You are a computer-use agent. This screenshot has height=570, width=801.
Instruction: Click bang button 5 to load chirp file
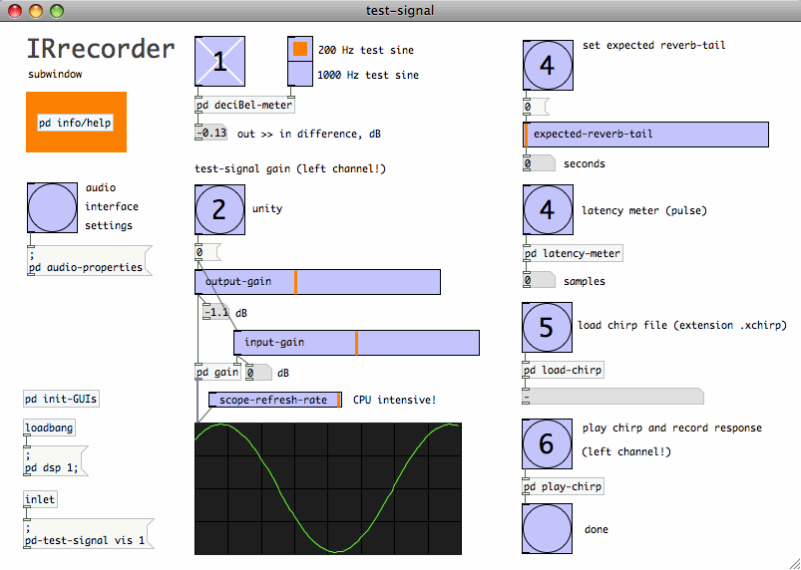coord(547,327)
